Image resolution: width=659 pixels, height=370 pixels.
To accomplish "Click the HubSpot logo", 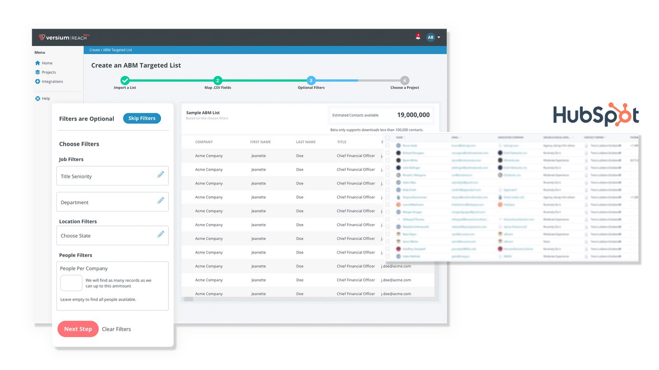I will pyautogui.click(x=596, y=114).
